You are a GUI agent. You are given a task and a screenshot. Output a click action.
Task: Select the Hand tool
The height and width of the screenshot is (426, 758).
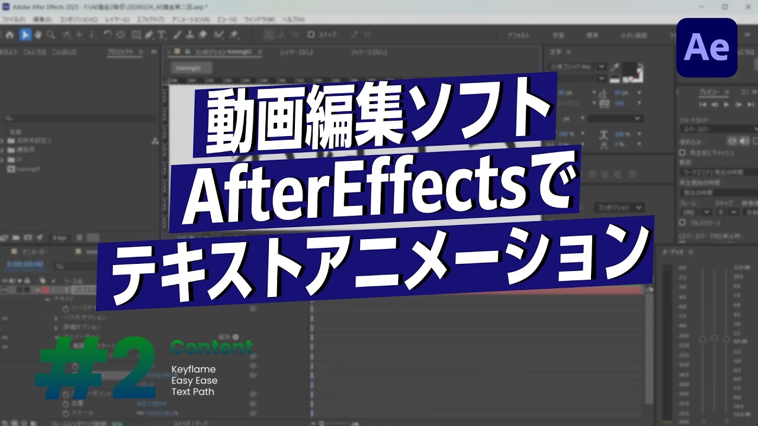pyautogui.click(x=38, y=34)
